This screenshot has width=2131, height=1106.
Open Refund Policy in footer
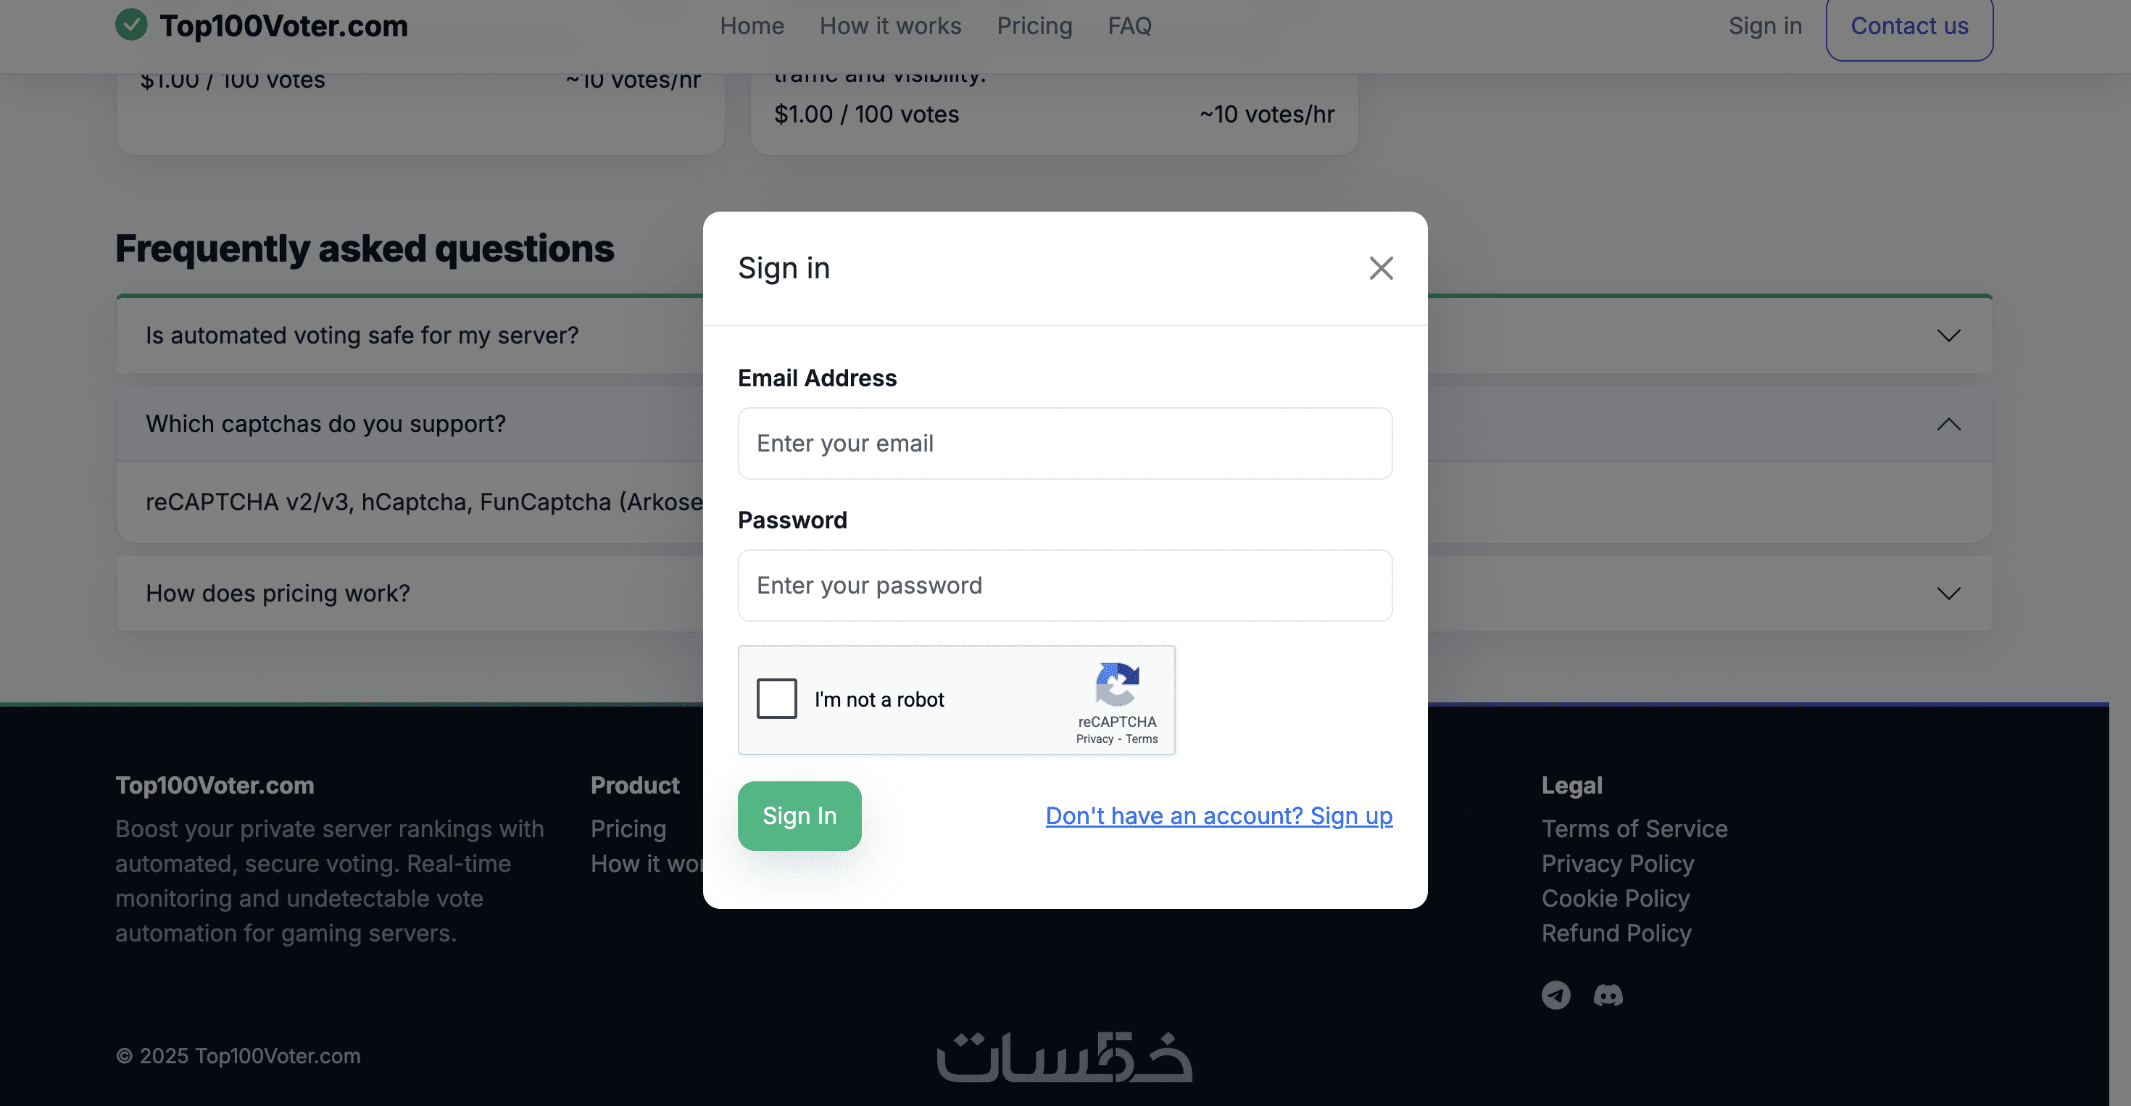(1616, 933)
